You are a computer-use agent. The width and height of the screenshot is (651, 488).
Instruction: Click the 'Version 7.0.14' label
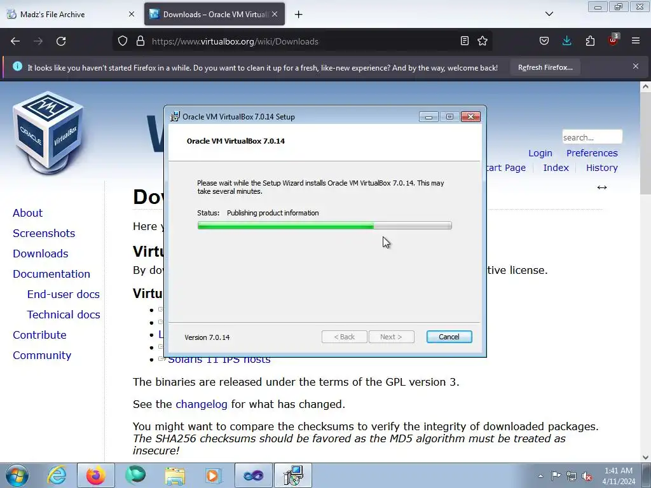(x=207, y=337)
